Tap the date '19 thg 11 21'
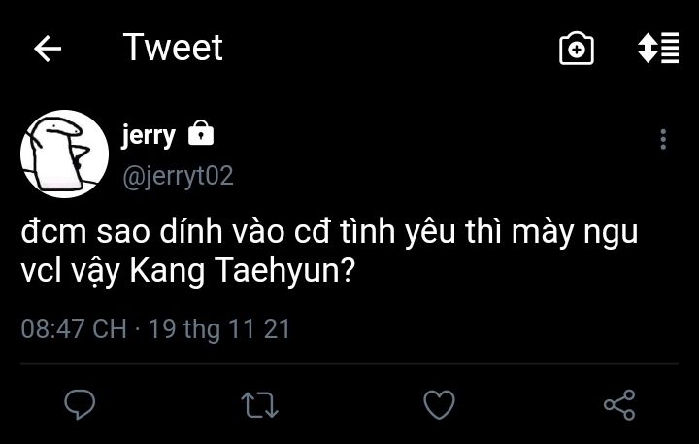The width and height of the screenshot is (699, 444). (x=219, y=329)
